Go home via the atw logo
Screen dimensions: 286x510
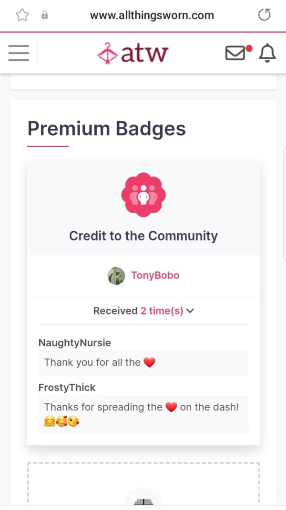point(133,54)
